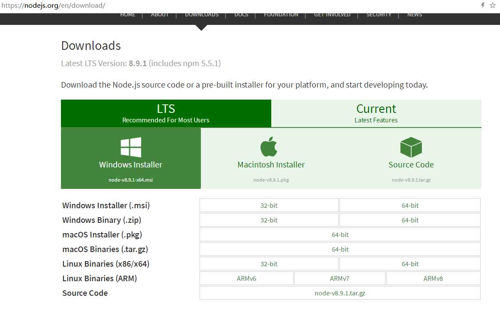Open the NEWS menu item
Viewport: 500px width, 316px height.
415,15
